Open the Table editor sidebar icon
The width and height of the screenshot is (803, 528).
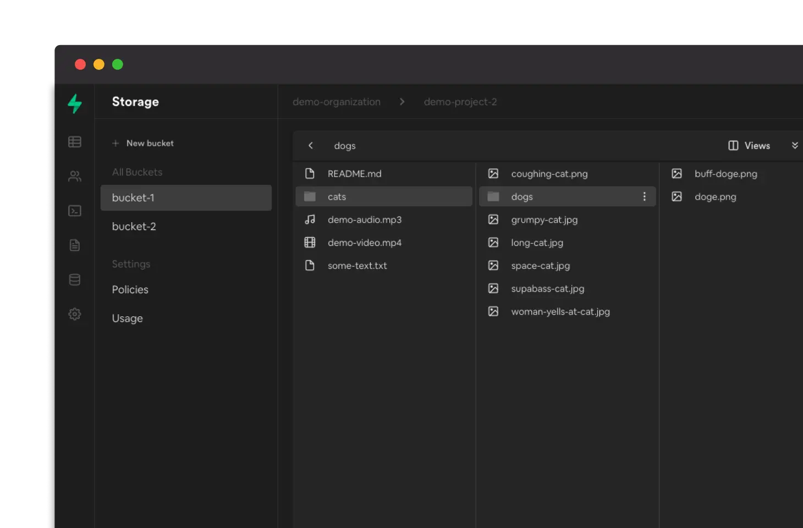coord(75,142)
